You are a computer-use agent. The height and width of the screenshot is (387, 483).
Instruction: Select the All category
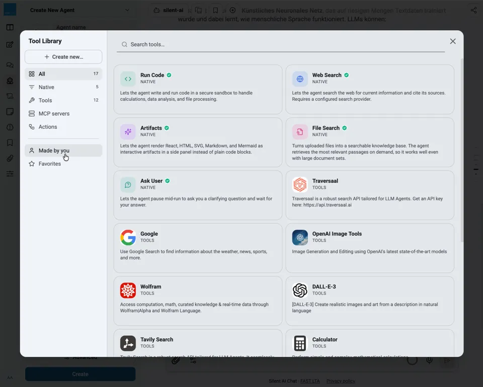pos(63,74)
